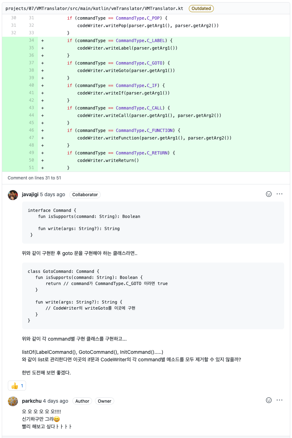Click the '5 days ago' timestamp
The height and width of the screenshot is (438, 292).
point(52,194)
